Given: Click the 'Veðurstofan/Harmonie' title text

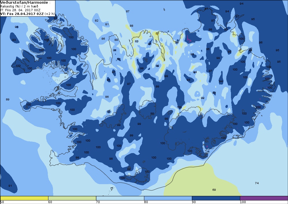Looking at the screenshot, I should [24, 3].
